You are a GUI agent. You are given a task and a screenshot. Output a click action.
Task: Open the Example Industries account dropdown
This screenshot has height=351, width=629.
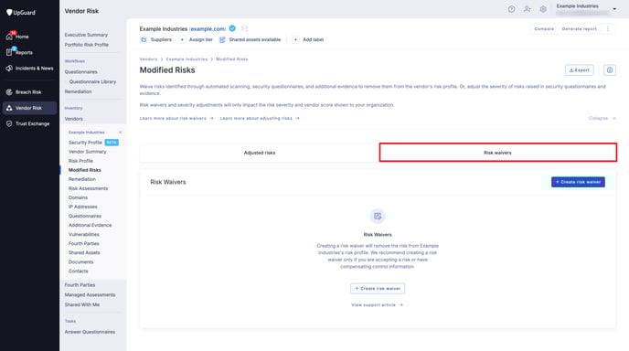click(614, 9)
